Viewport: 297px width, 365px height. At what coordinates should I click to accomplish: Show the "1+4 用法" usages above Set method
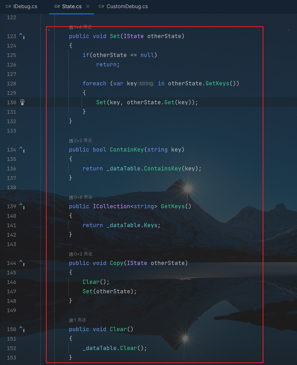tap(80, 27)
